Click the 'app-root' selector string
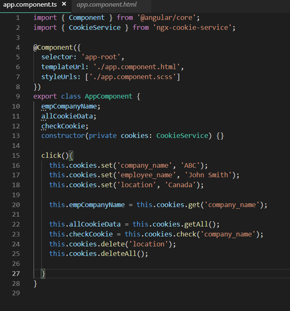 (x=101, y=57)
